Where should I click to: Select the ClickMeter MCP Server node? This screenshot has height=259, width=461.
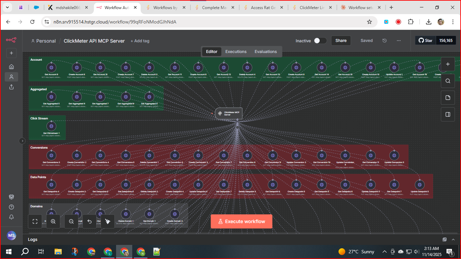pyautogui.click(x=229, y=114)
